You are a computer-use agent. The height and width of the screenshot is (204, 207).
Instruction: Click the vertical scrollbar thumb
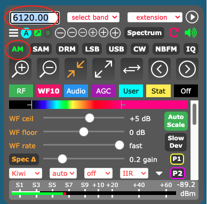point(194,114)
